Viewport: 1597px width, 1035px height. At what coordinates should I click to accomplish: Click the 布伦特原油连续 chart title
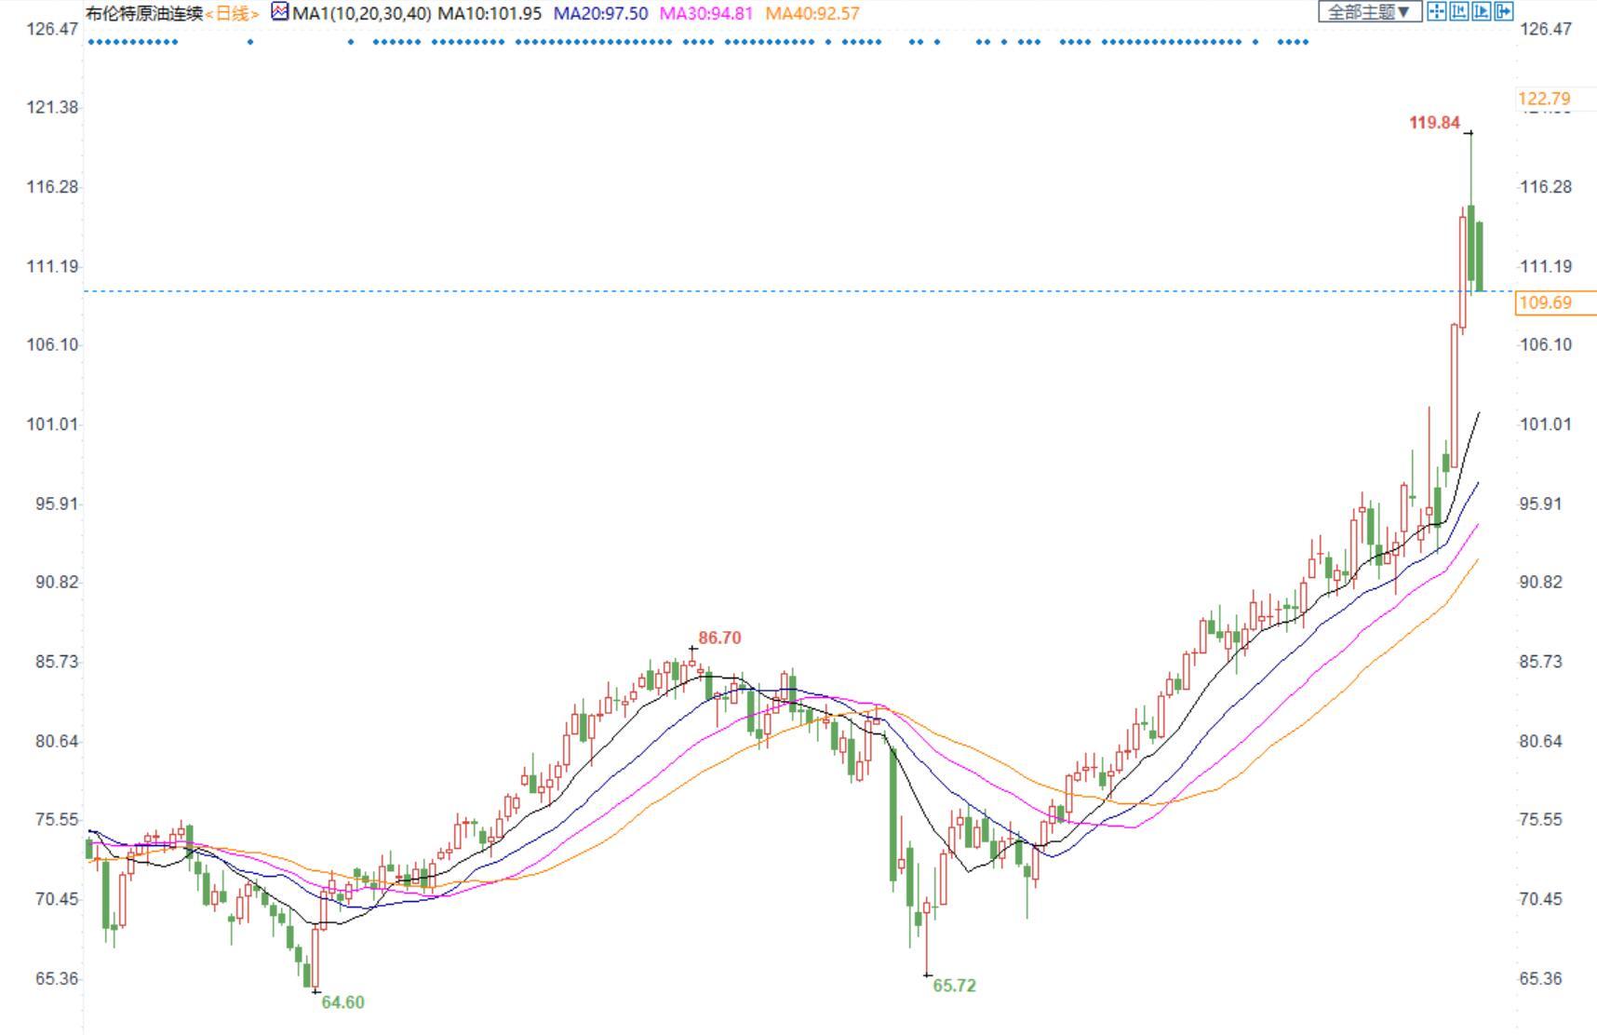pos(143,14)
